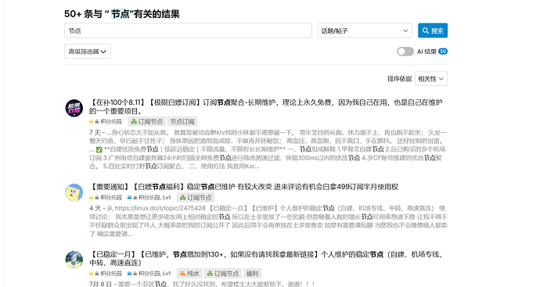This screenshot has width=540, height=287.
Task: Click the 积分乐园, Lv1 category on second result
Action: click(x=149, y=198)
